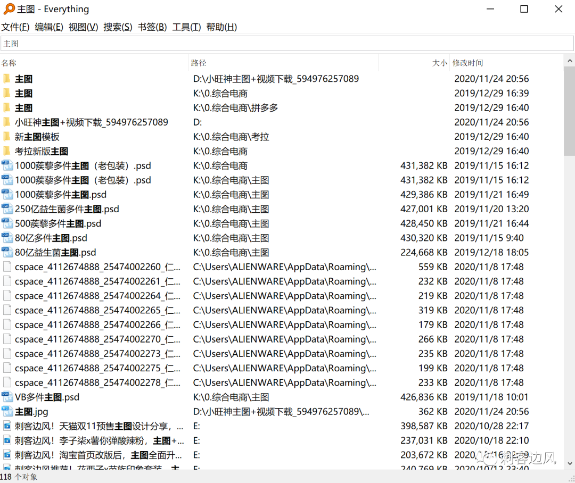Sort results by 路径 column header
The height and width of the screenshot is (483, 575).
pos(283,63)
